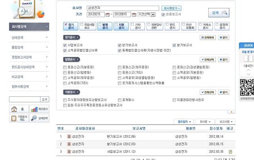
Task: Toggle the 펀드공시 category checkbox
Action: (167, 24)
